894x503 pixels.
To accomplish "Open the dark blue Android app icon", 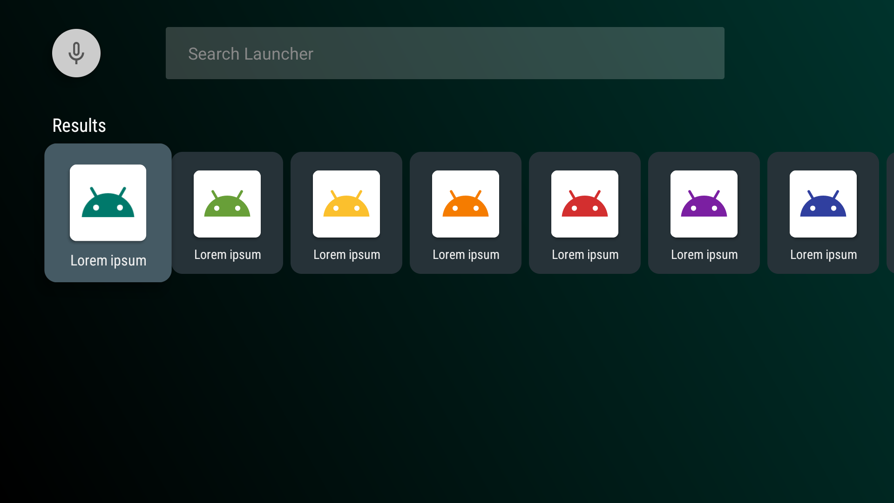I will [x=823, y=204].
